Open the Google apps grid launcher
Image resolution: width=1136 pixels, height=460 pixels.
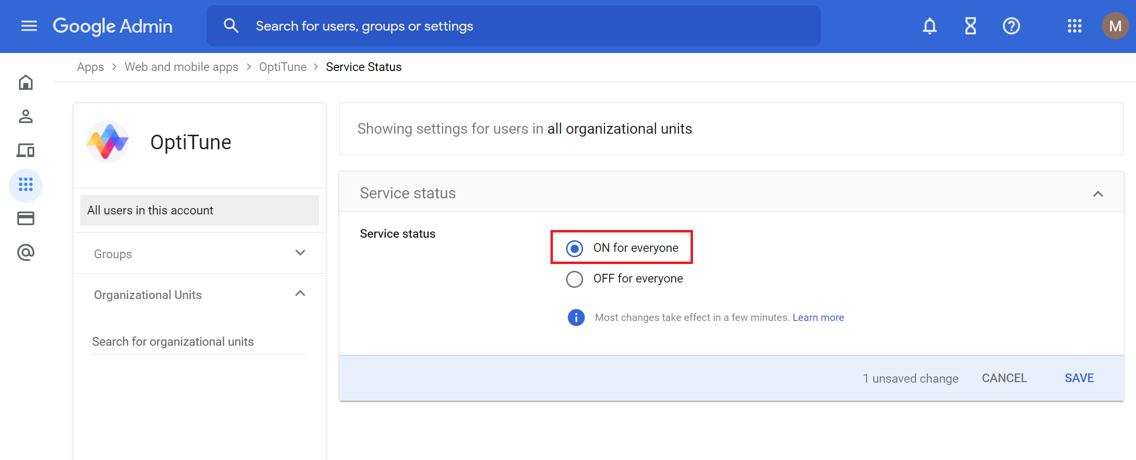tap(1074, 26)
